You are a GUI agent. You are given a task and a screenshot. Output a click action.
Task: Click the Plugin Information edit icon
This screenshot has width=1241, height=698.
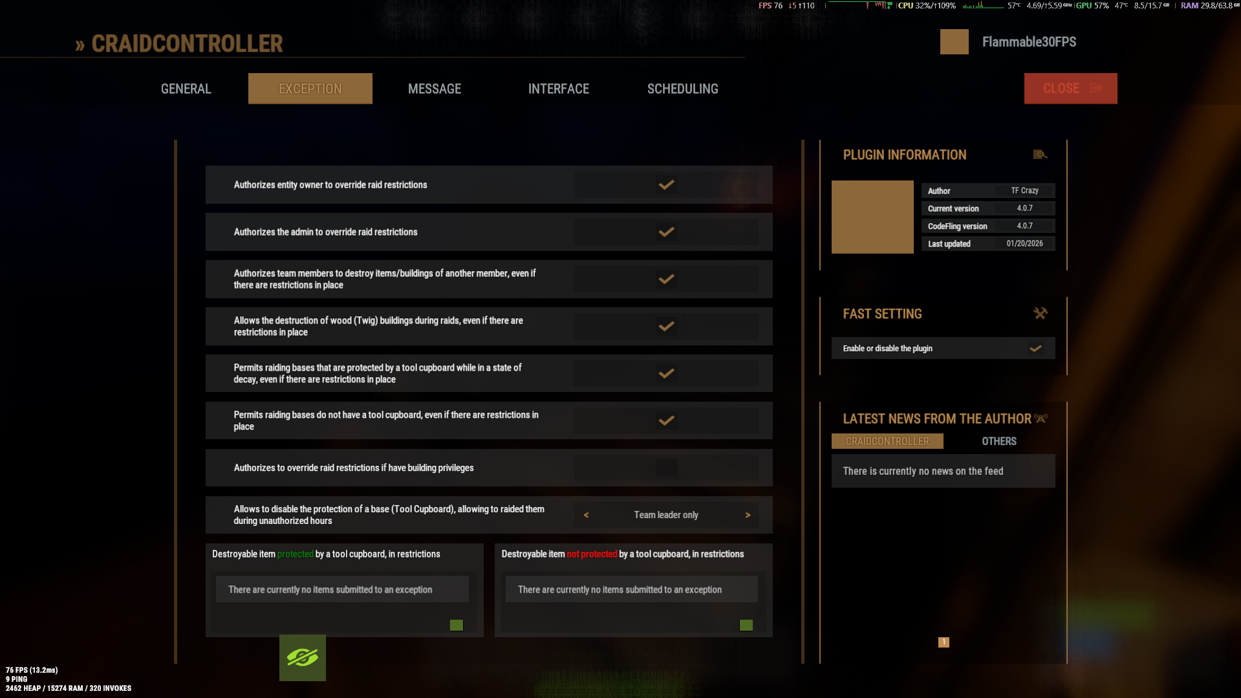[1040, 155]
